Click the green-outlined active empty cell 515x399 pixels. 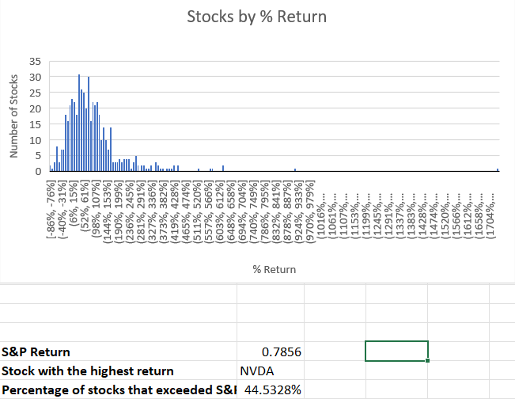(396, 351)
